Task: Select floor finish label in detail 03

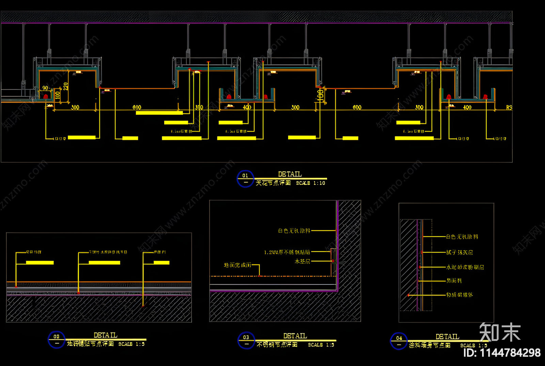Action: coord(237,265)
